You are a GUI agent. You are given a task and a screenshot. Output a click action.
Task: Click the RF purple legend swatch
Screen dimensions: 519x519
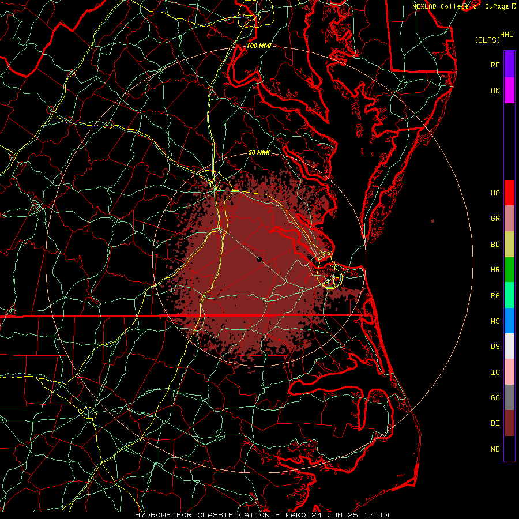(x=509, y=65)
